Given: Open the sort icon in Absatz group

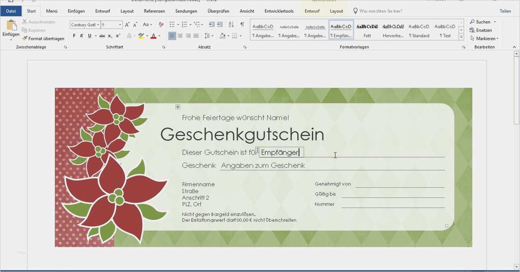Looking at the screenshot, I should tap(231, 24).
